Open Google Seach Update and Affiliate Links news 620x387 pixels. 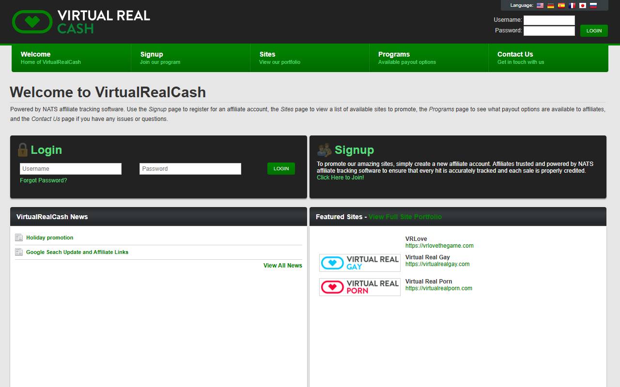77,252
